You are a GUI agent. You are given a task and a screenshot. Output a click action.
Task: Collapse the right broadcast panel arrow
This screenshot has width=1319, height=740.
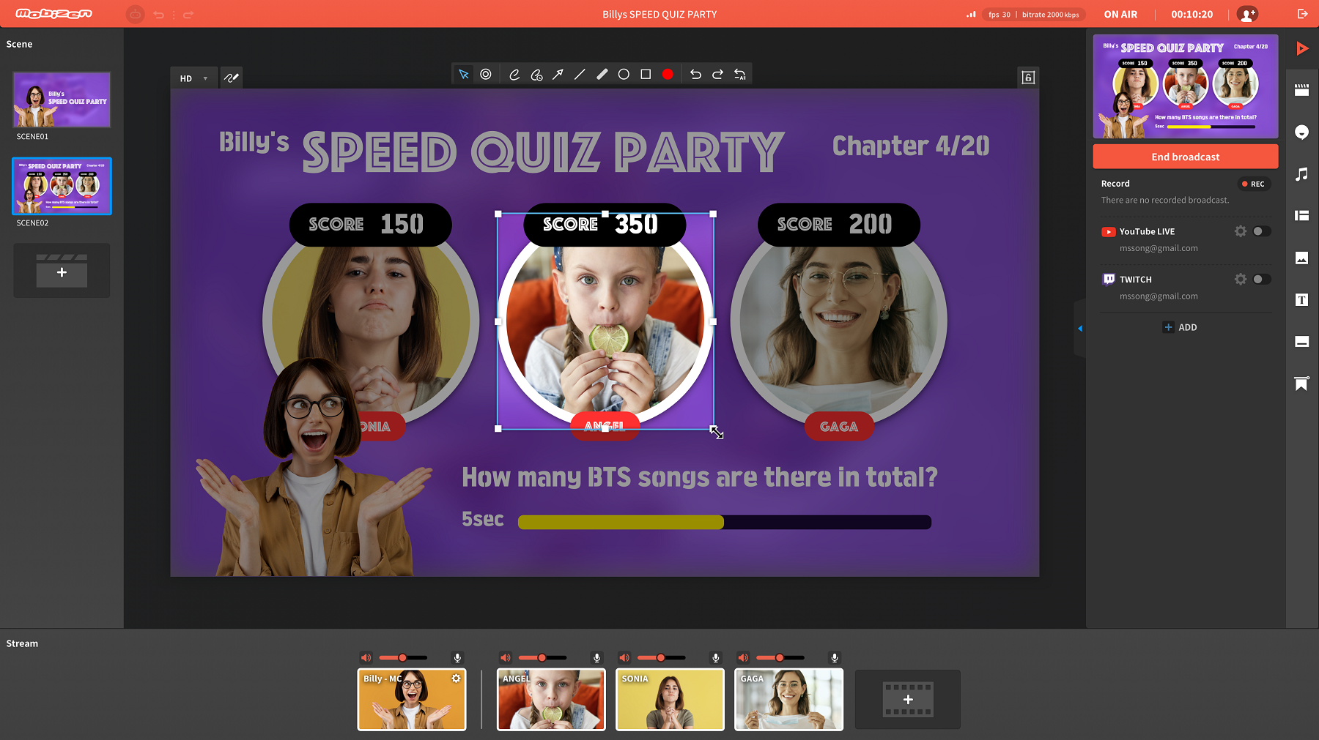pyautogui.click(x=1079, y=328)
